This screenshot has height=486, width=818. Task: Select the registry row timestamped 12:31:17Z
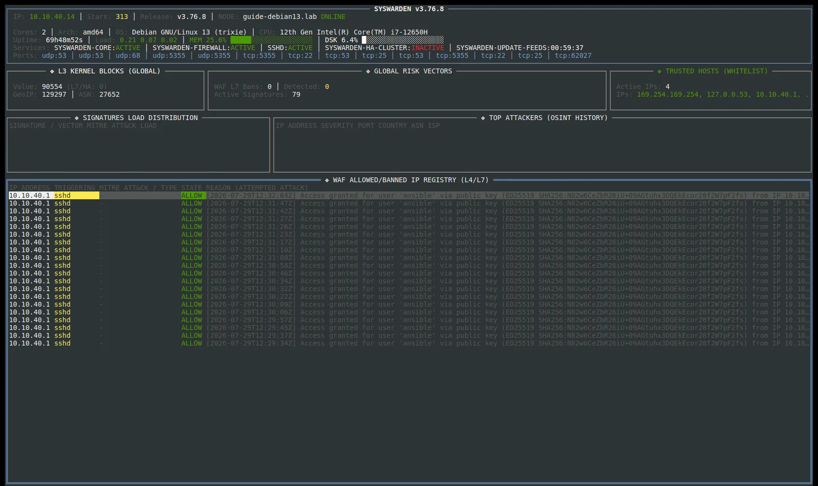409,242
